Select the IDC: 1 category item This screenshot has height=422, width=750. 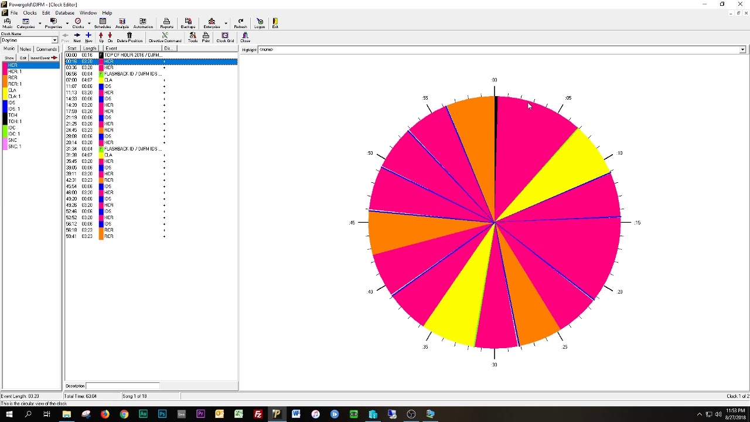(x=30, y=134)
